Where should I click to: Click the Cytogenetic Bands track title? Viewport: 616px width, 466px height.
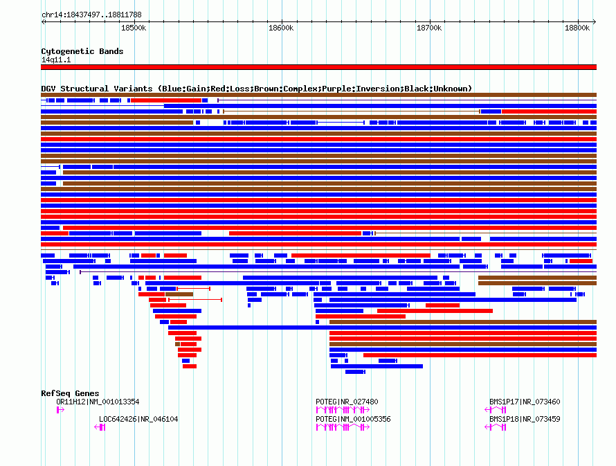[x=82, y=51]
